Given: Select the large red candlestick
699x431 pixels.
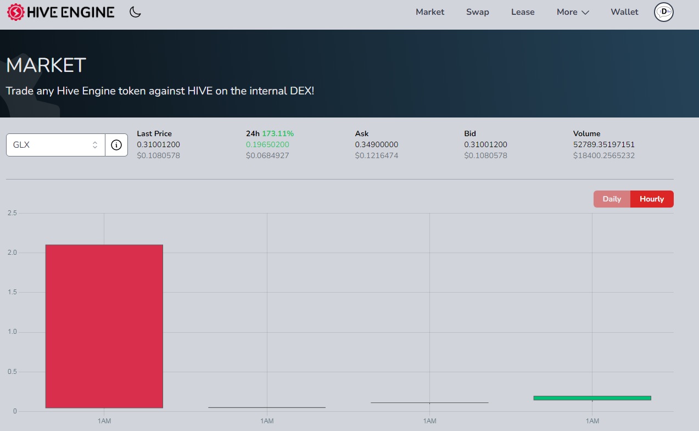Looking at the screenshot, I should (x=104, y=326).
